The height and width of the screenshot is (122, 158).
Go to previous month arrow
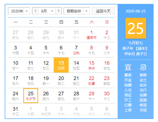click(35, 11)
